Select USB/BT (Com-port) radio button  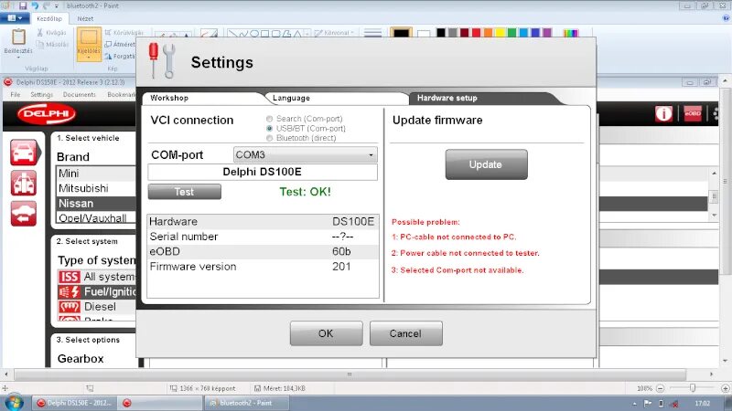[x=269, y=128]
